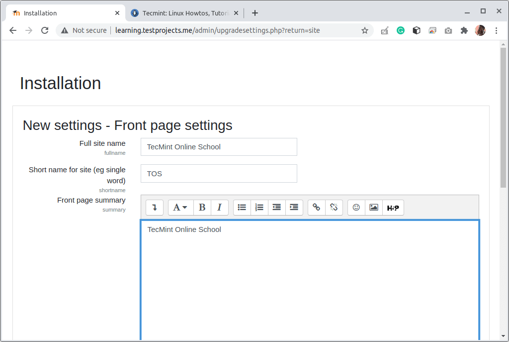Open the Extensions puzzle menu
The width and height of the screenshot is (509, 342).
coord(464,30)
